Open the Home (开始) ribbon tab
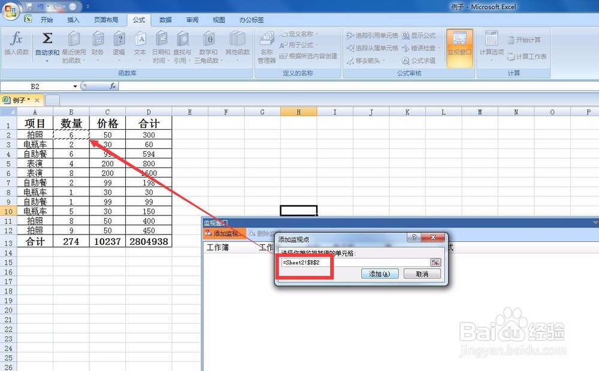This screenshot has height=371, width=599. [47, 20]
